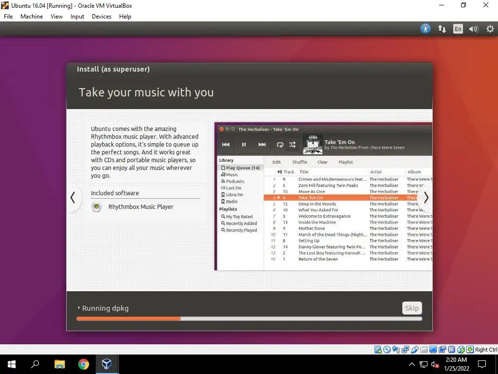Screen dimensions: 498x374
Task: Click the muted speaker tray icon
Action: [435, 364]
